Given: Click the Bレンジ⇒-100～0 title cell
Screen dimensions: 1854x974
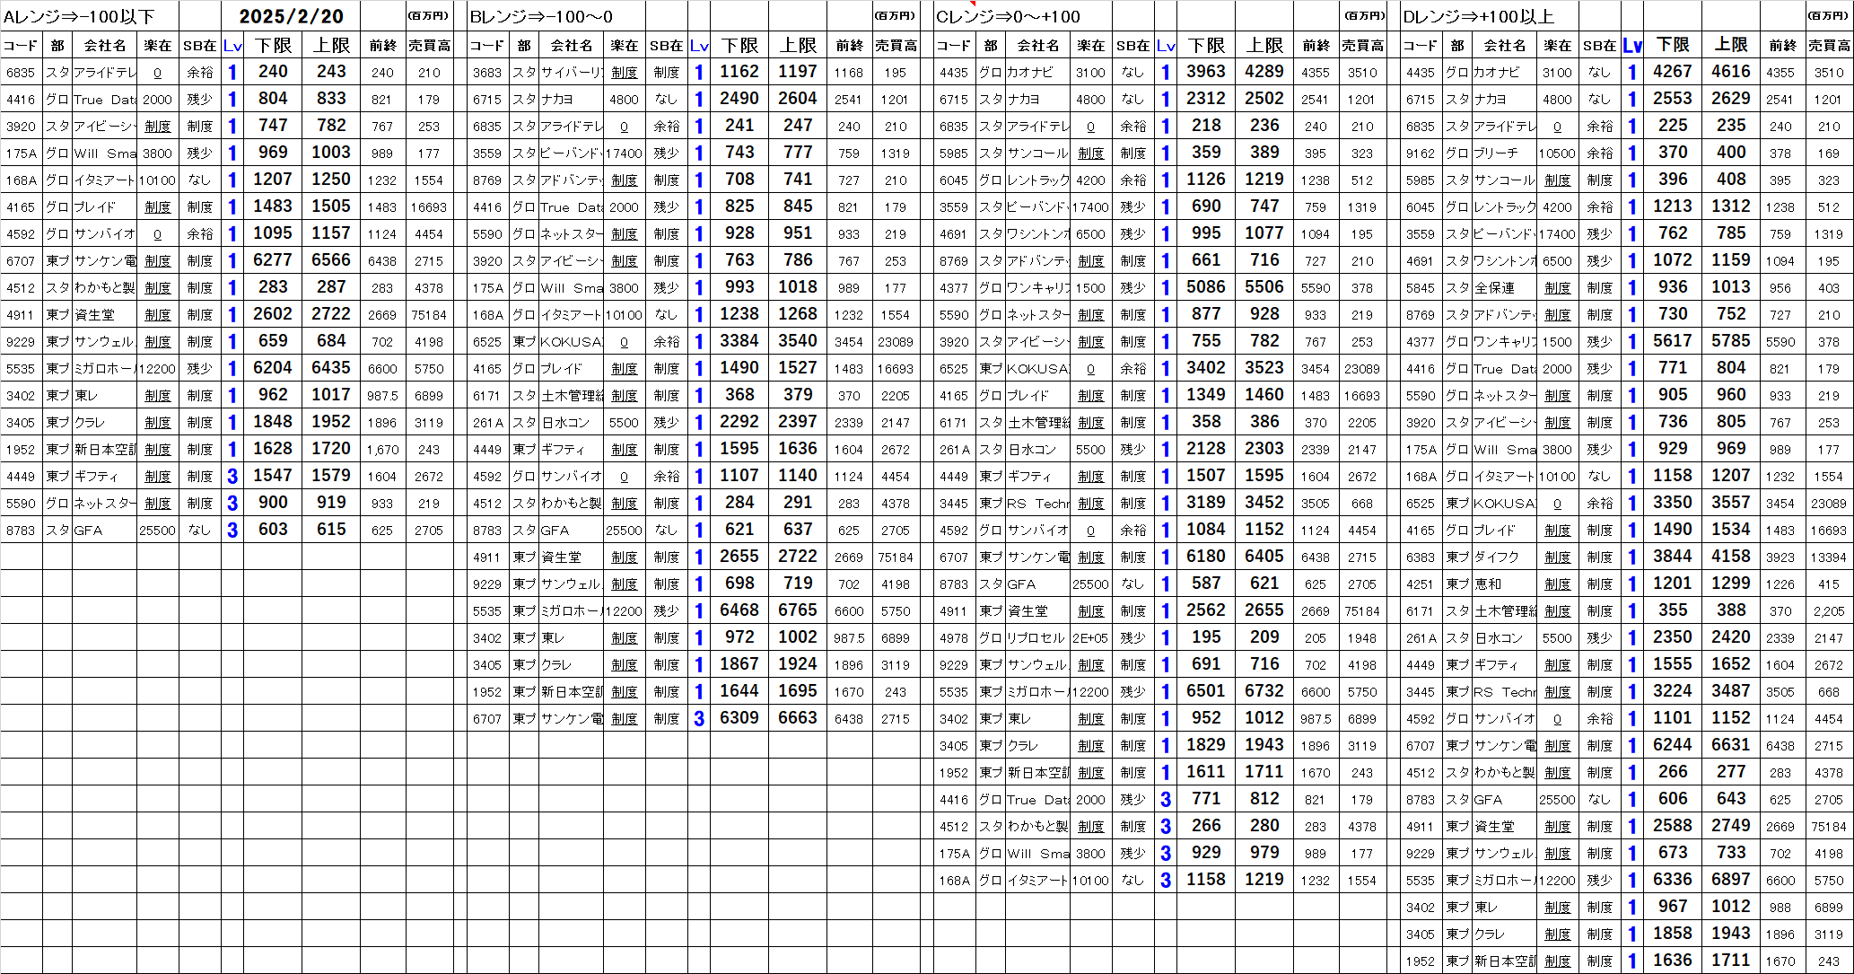Looking at the screenshot, I should pyautogui.click(x=542, y=16).
